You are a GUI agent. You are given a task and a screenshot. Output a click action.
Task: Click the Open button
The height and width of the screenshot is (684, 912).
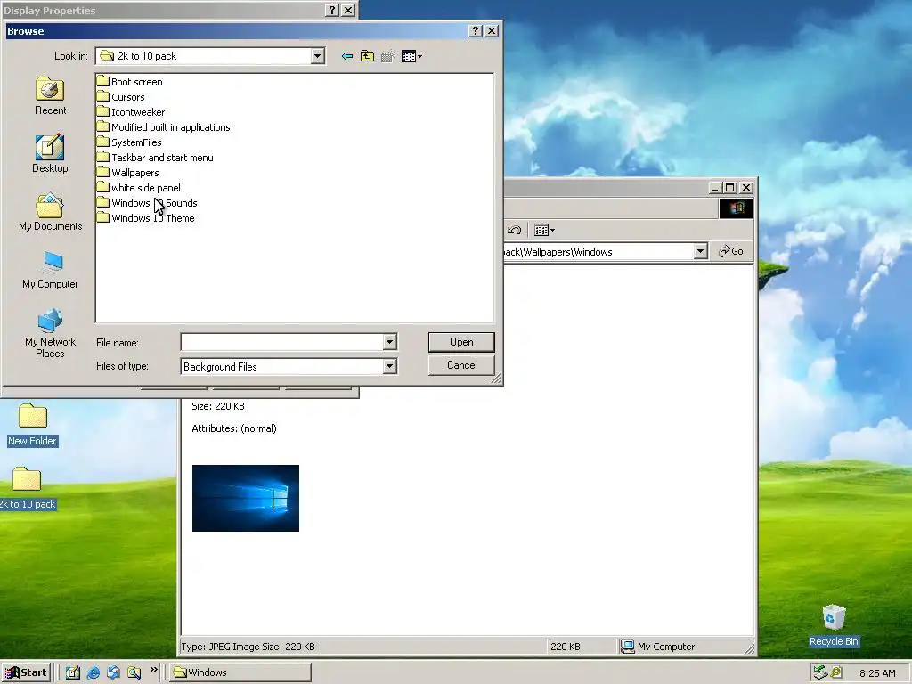461,342
